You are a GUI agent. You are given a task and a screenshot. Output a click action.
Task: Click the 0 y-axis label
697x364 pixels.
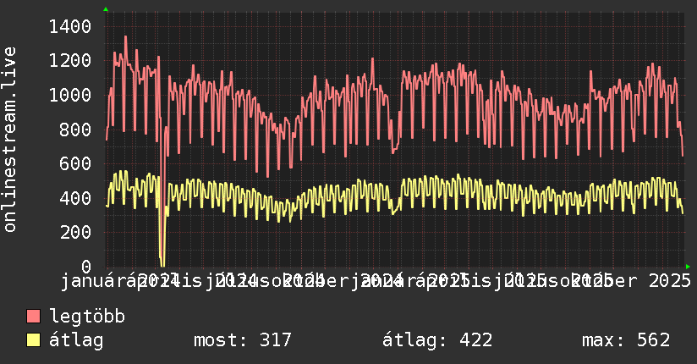coord(86,267)
